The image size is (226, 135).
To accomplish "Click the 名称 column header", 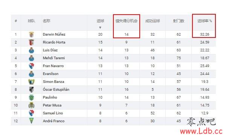I will 46,21.
